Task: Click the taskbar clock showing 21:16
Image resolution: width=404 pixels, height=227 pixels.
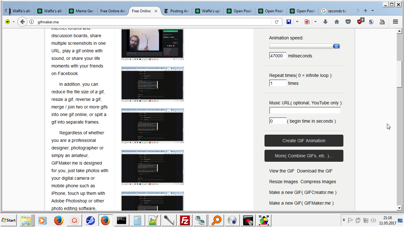Action: (388, 220)
